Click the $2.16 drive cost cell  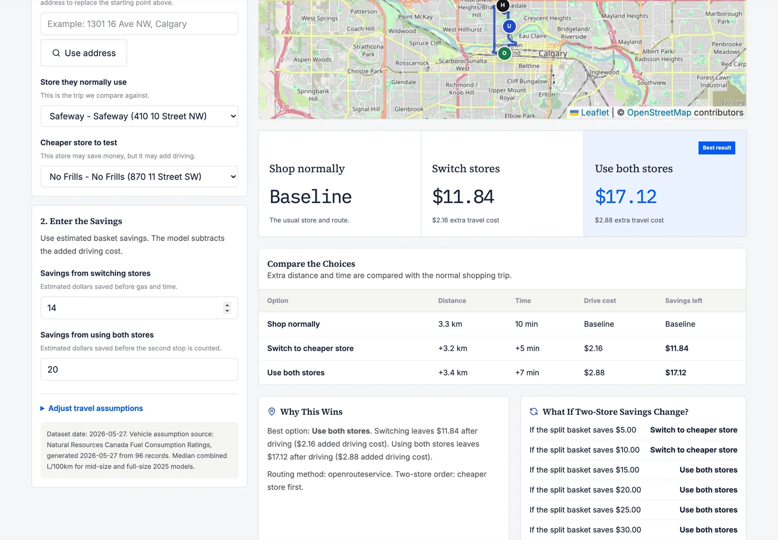pyautogui.click(x=593, y=348)
